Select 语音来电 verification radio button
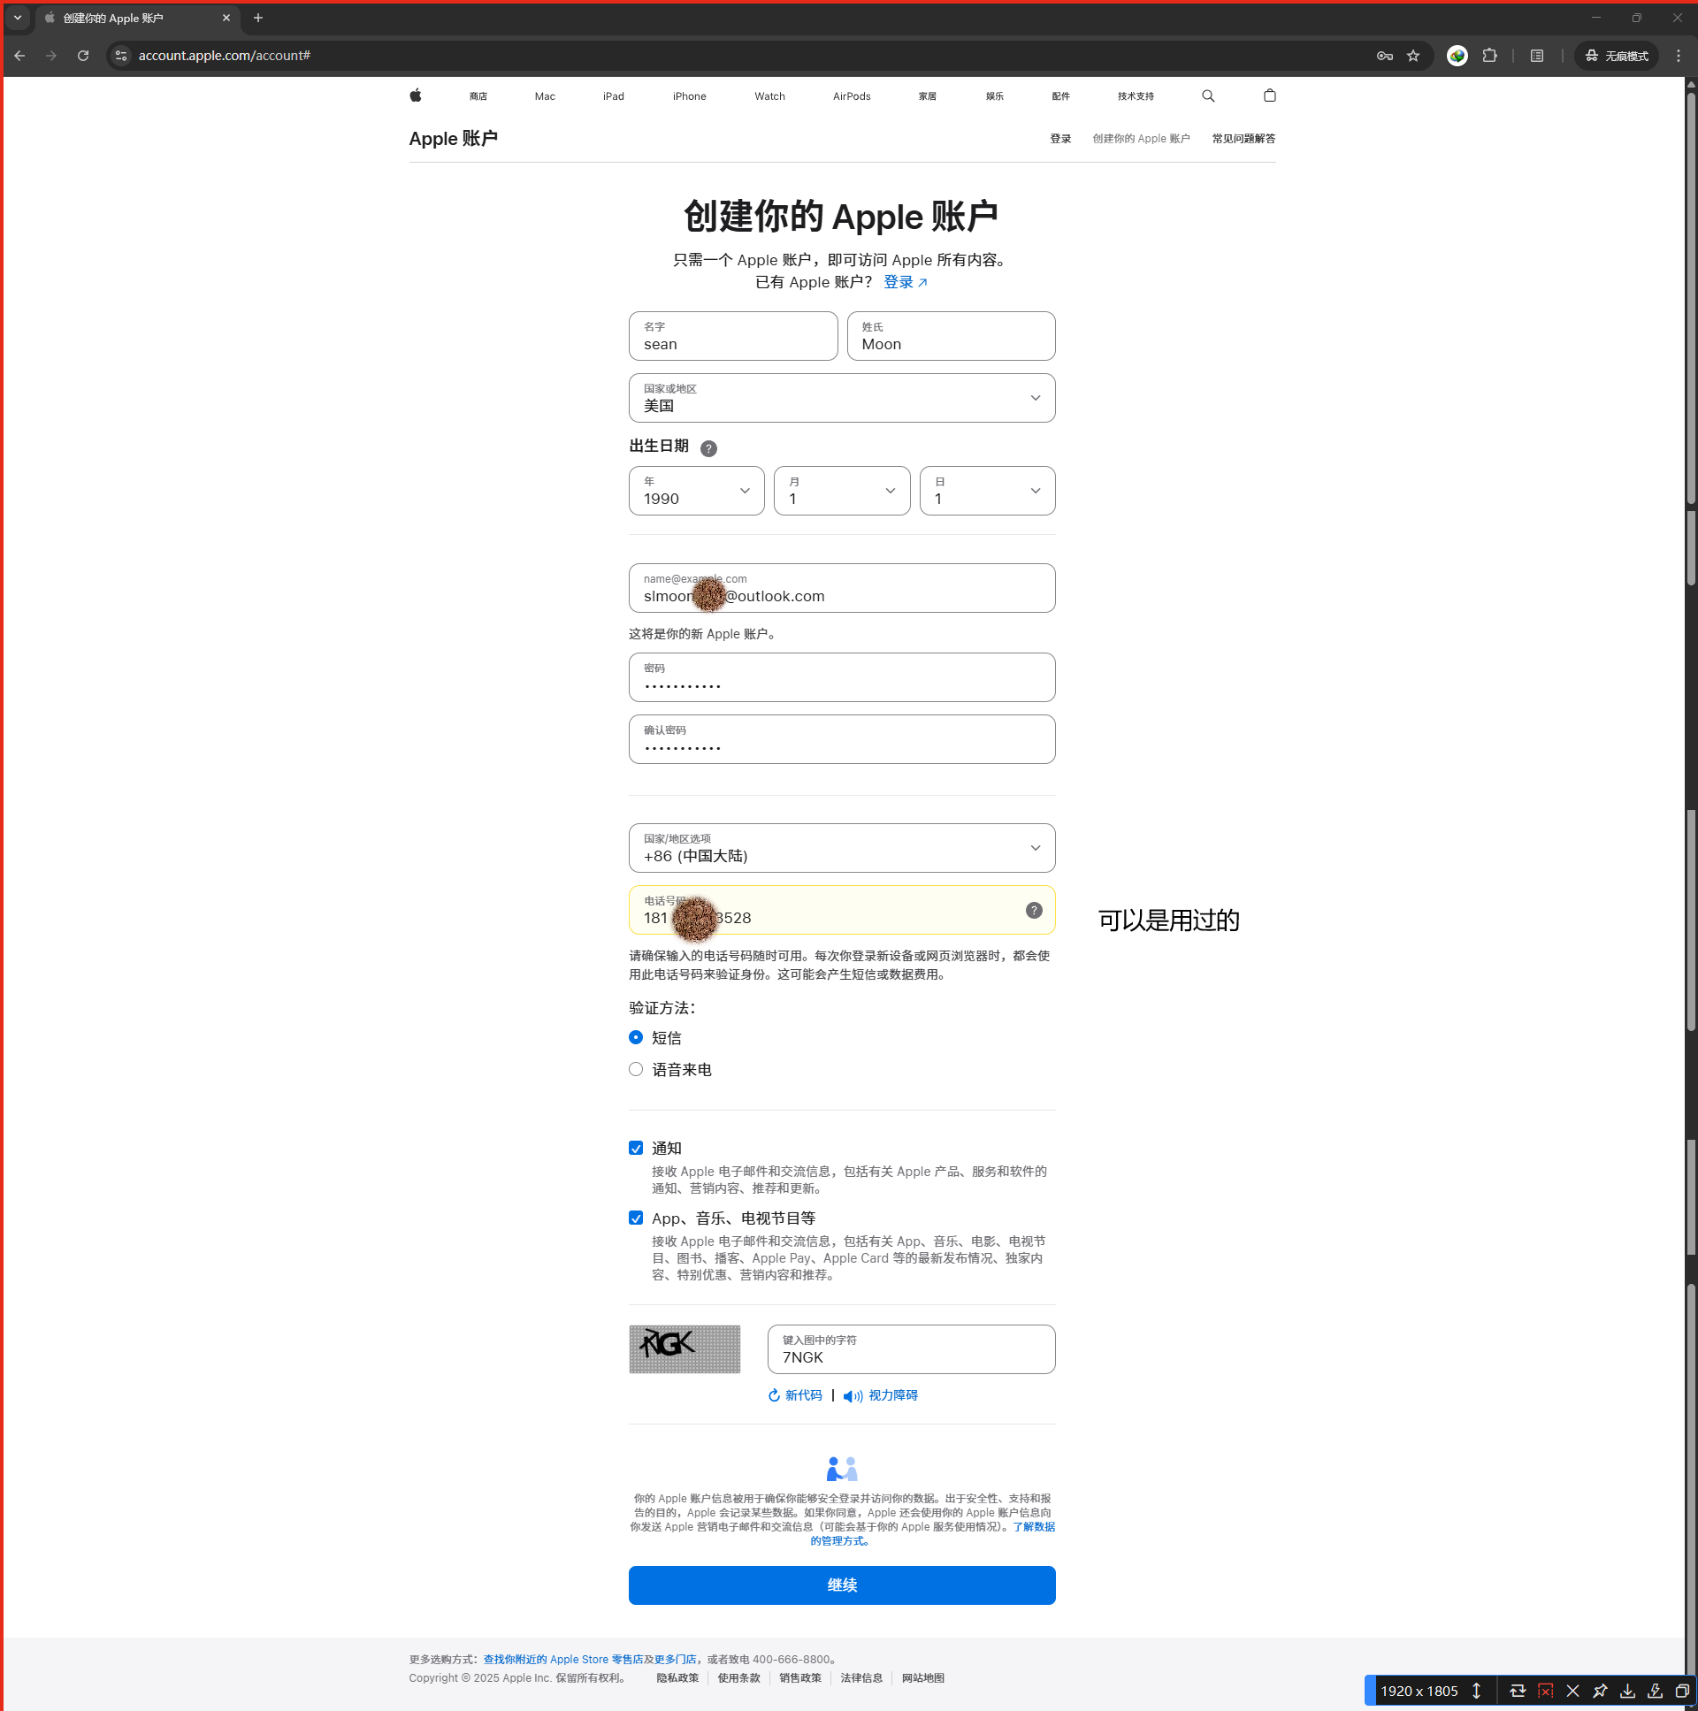1698x1711 pixels. pyautogui.click(x=635, y=1069)
